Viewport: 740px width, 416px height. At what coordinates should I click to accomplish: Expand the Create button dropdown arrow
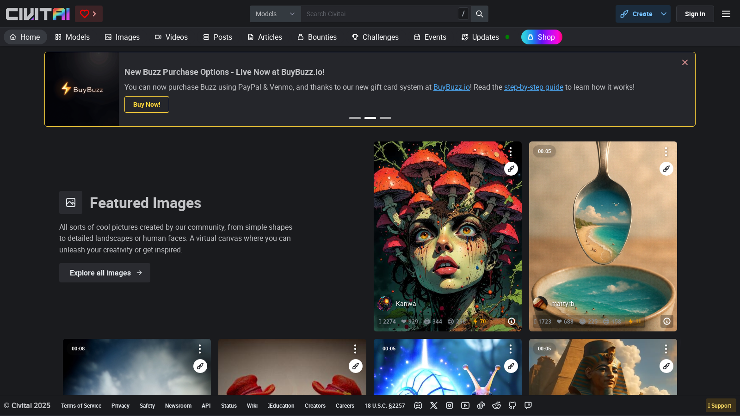(x=664, y=14)
